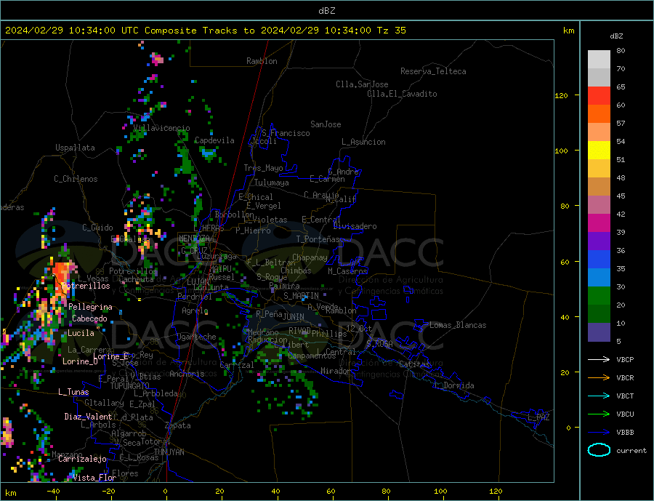Click the dBZ title at top
This screenshot has height=501, width=654.
tap(326, 11)
